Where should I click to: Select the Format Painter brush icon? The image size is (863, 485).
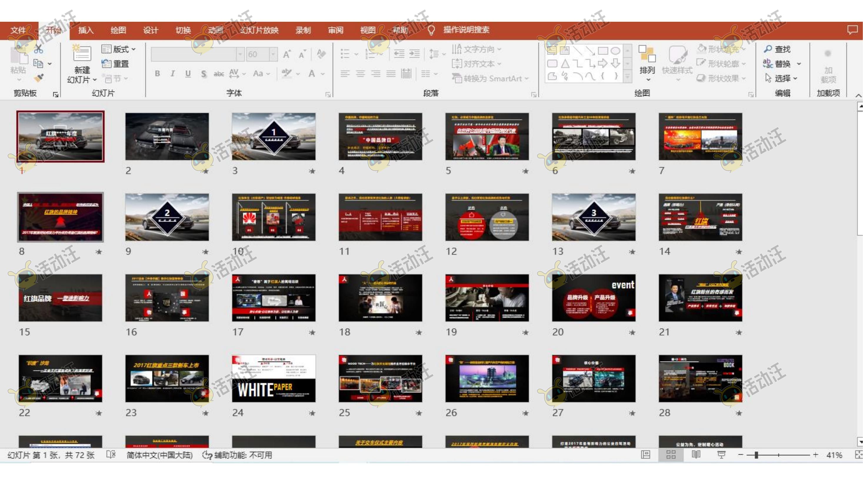[x=39, y=78]
